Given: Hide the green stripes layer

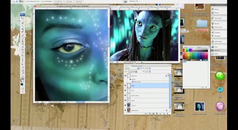Looking at the screenshot, I should (x=125, y=95).
